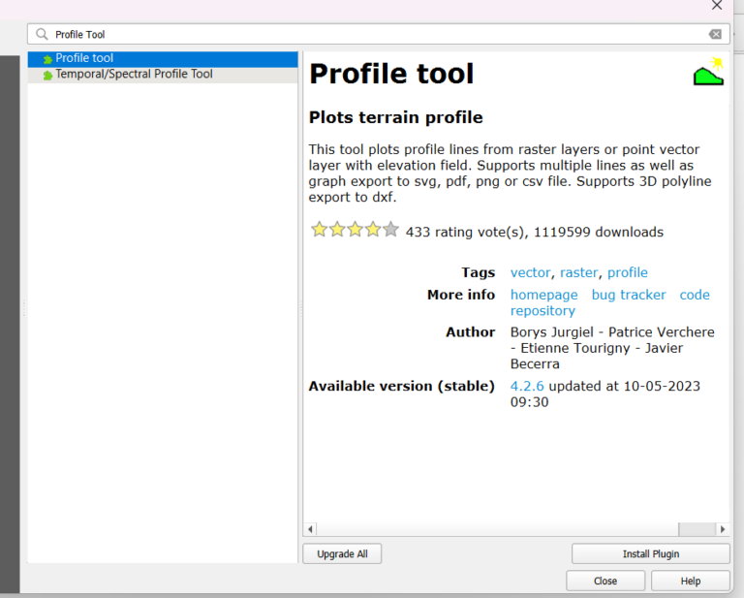Click the search magnifier icon

[42, 34]
